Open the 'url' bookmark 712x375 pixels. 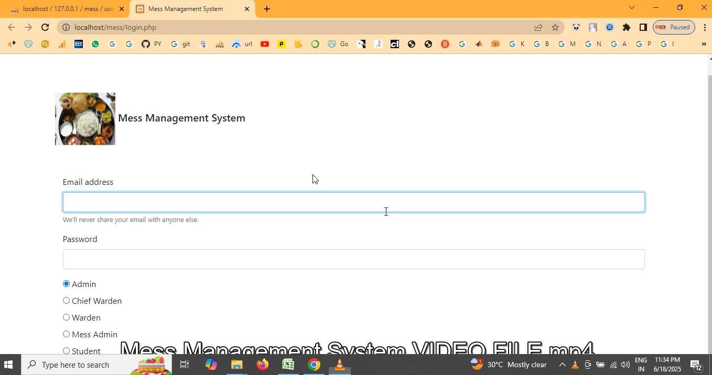pyautogui.click(x=242, y=44)
